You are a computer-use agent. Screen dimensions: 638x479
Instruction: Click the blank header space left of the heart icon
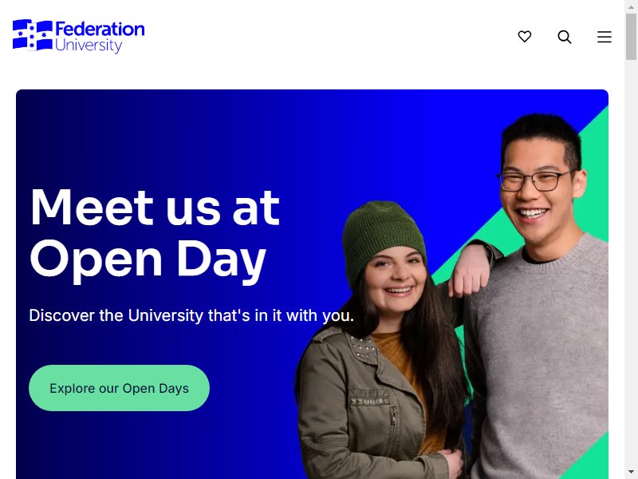click(325, 37)
